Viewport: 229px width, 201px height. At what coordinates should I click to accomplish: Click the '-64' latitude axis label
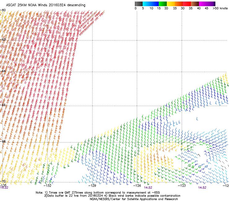[3, 71]
